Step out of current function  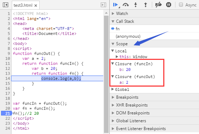point(145,5)
